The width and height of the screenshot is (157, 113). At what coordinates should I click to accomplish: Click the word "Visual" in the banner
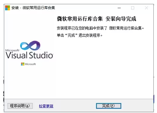coord(17,55)
